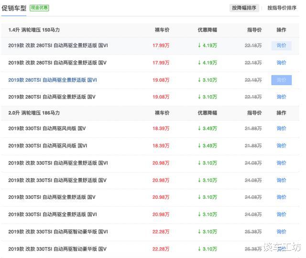Screen dimensions: 306x258
Task: Click section header 1.4升 涡轮增压 150马力
Action: tap(34, 30)
